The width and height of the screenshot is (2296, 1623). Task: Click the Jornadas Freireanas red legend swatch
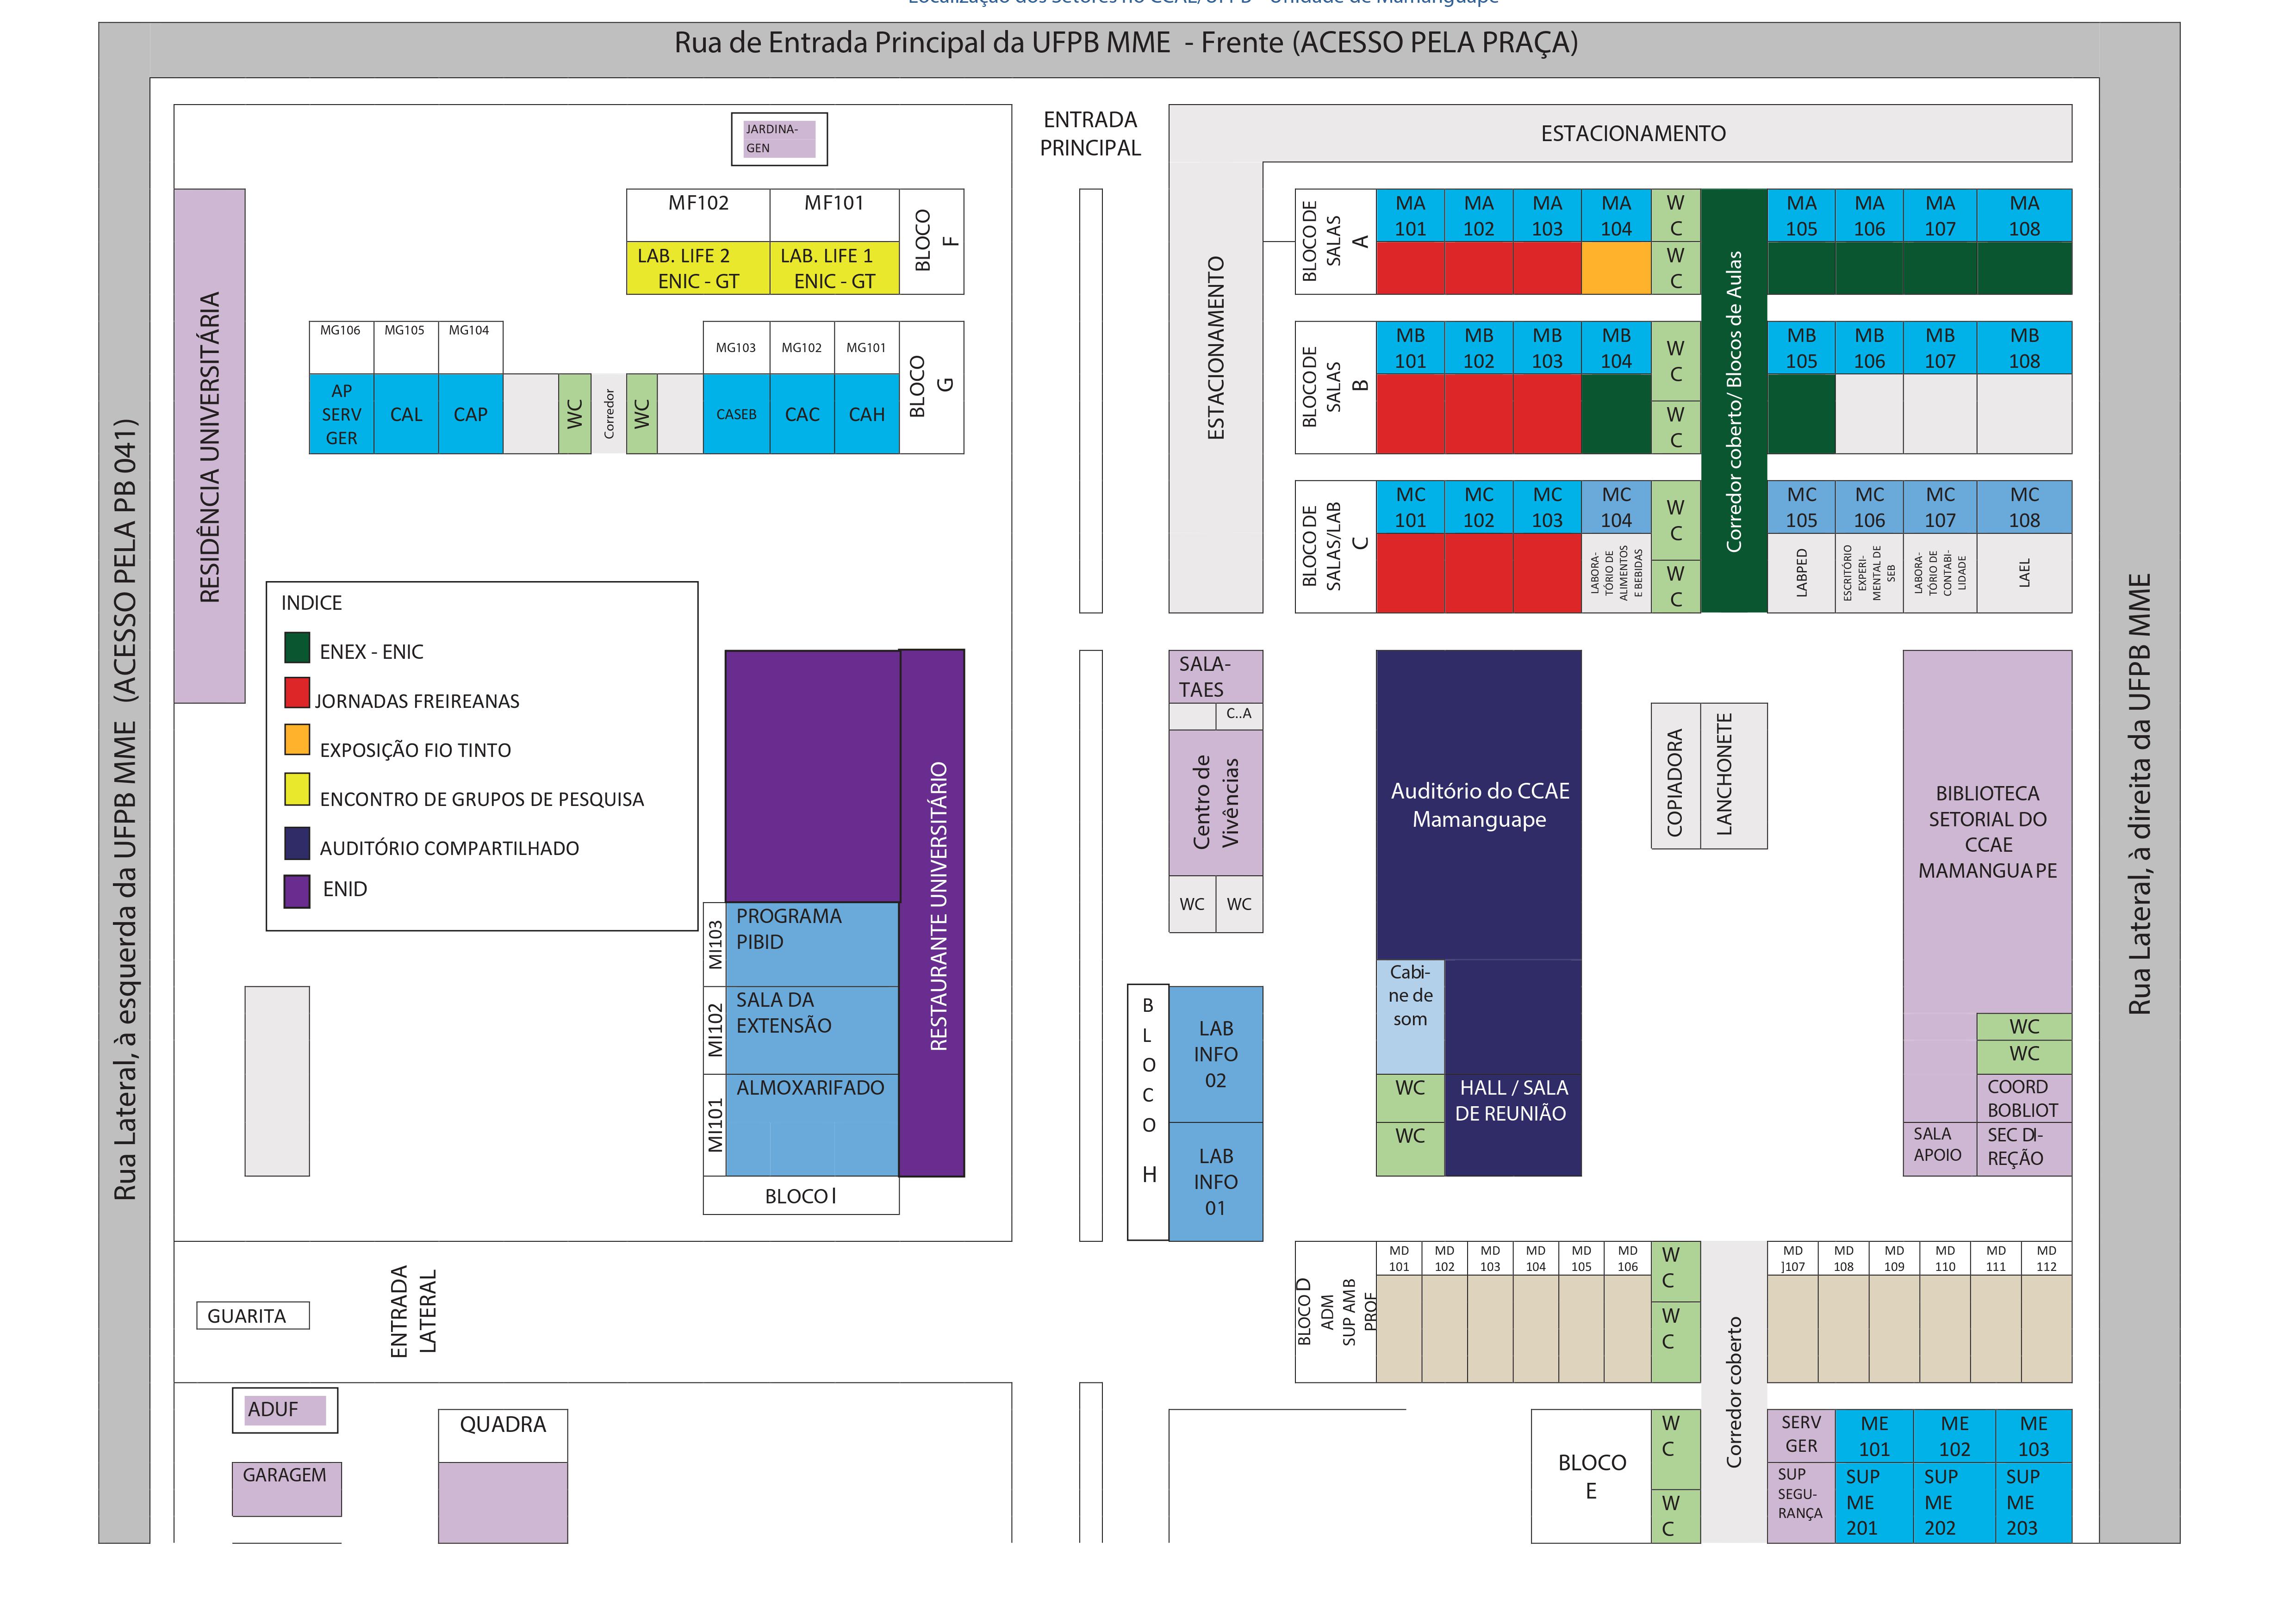pyautogui.click(x=297, y=693)
